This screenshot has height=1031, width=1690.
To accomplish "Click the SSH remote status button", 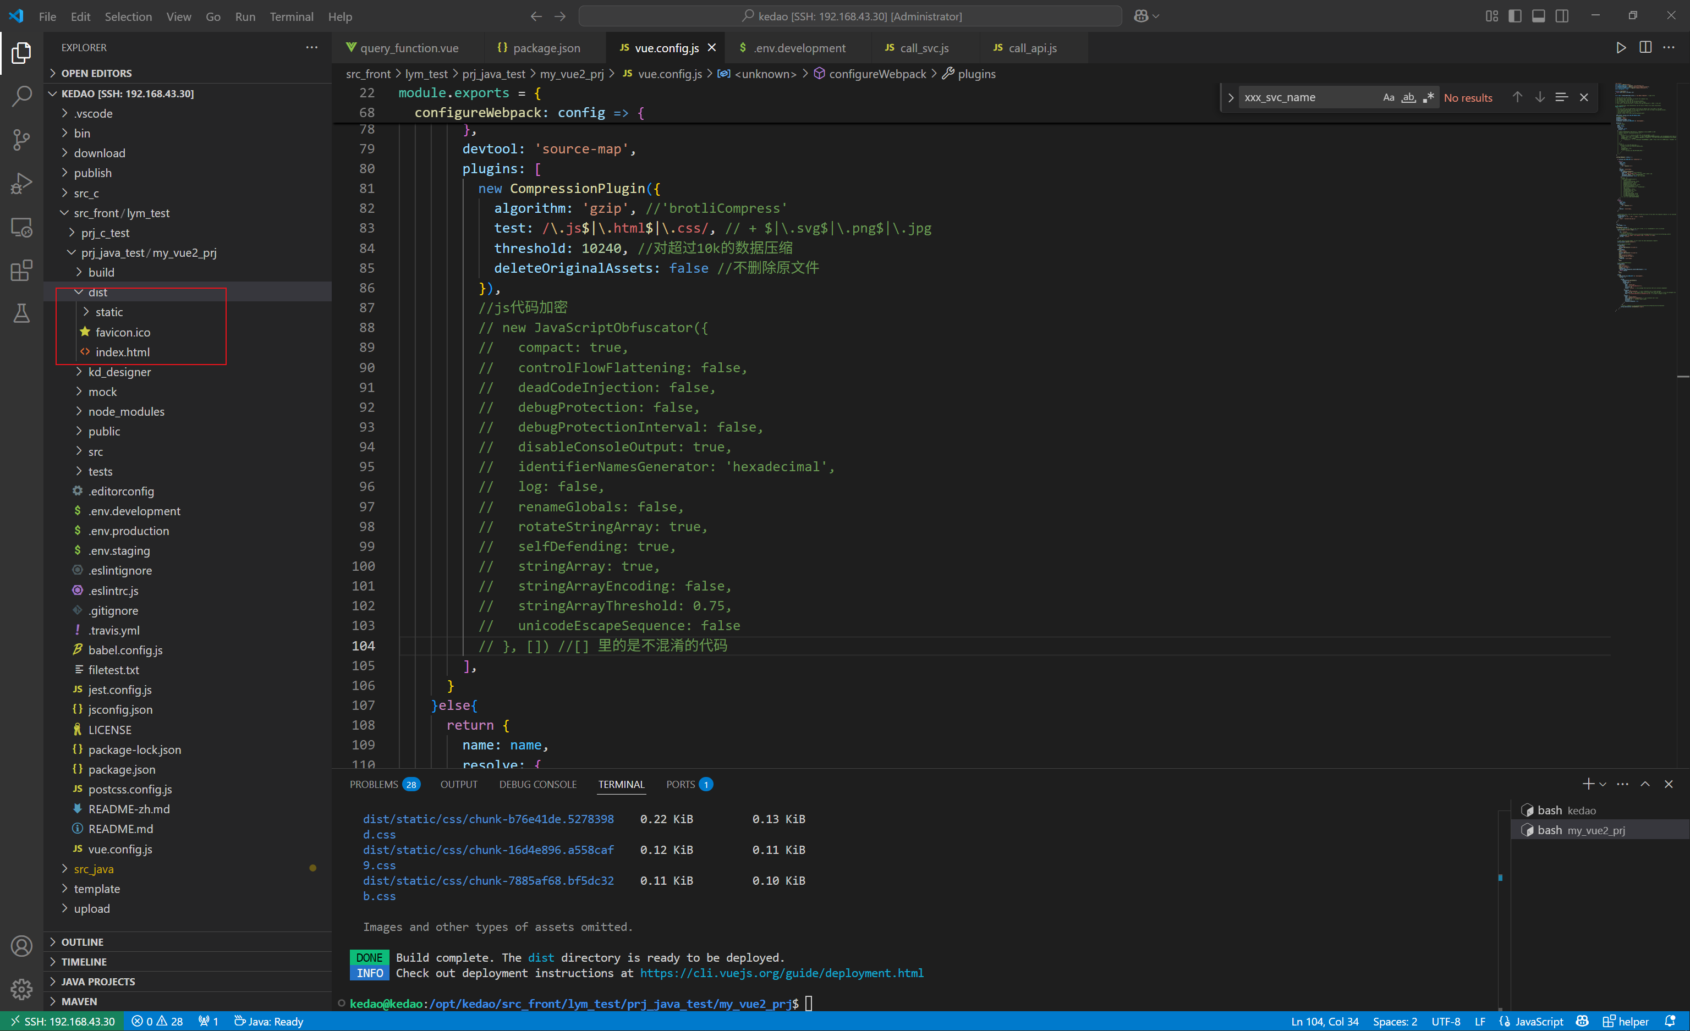I will point(62,1022).
